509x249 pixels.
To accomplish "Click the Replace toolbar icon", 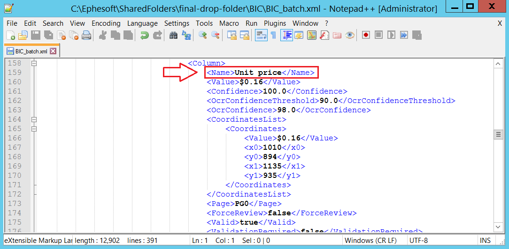I will (x=186, y=35).
